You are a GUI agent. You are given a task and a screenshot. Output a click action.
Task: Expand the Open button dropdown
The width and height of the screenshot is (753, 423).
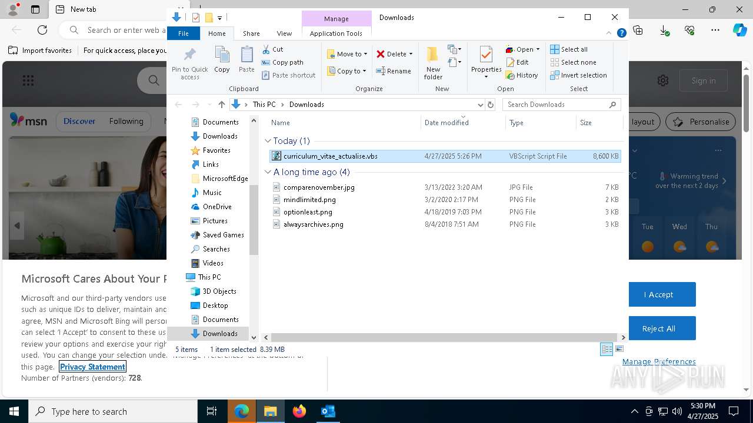538,49
